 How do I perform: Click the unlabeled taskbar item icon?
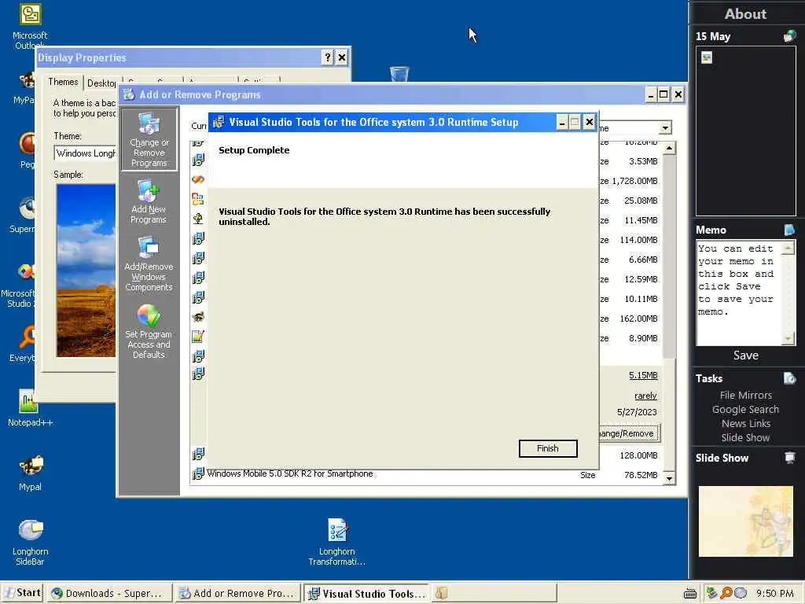coord(442,593)
